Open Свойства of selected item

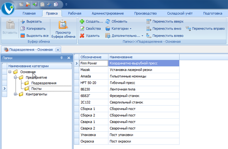90,28
